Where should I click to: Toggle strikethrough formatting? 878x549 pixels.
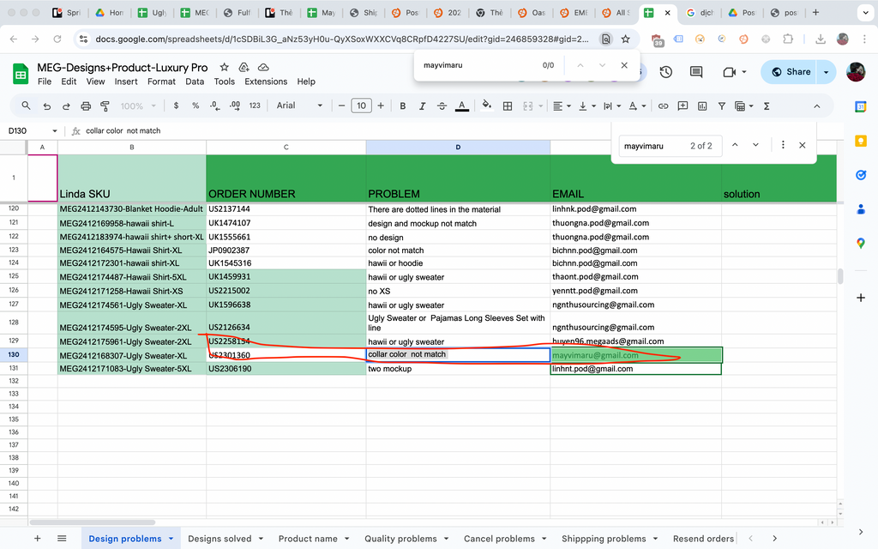click(442, 106)
